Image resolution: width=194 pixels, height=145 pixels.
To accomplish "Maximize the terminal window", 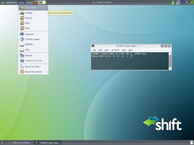I will [166, 46].
